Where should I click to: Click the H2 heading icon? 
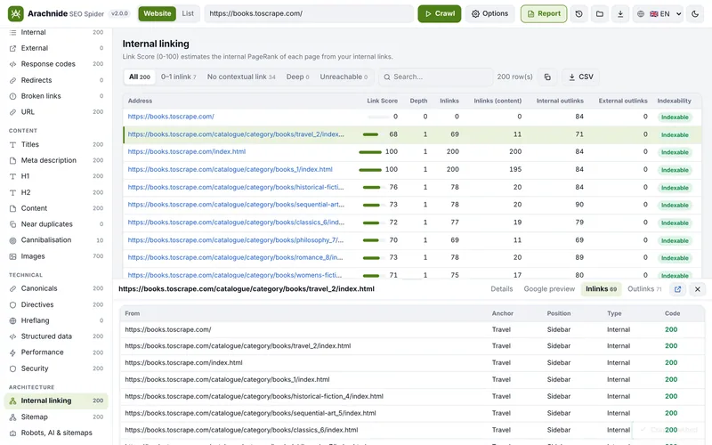coord(12,192)
